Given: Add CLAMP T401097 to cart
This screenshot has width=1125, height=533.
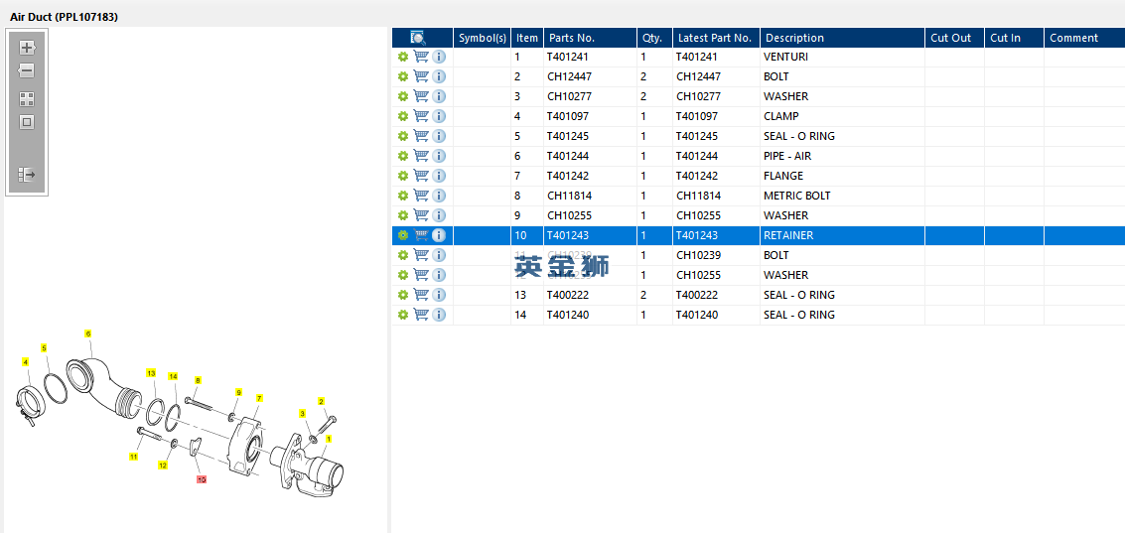Looking at the screenshot, I should click(x=421, y=116).
